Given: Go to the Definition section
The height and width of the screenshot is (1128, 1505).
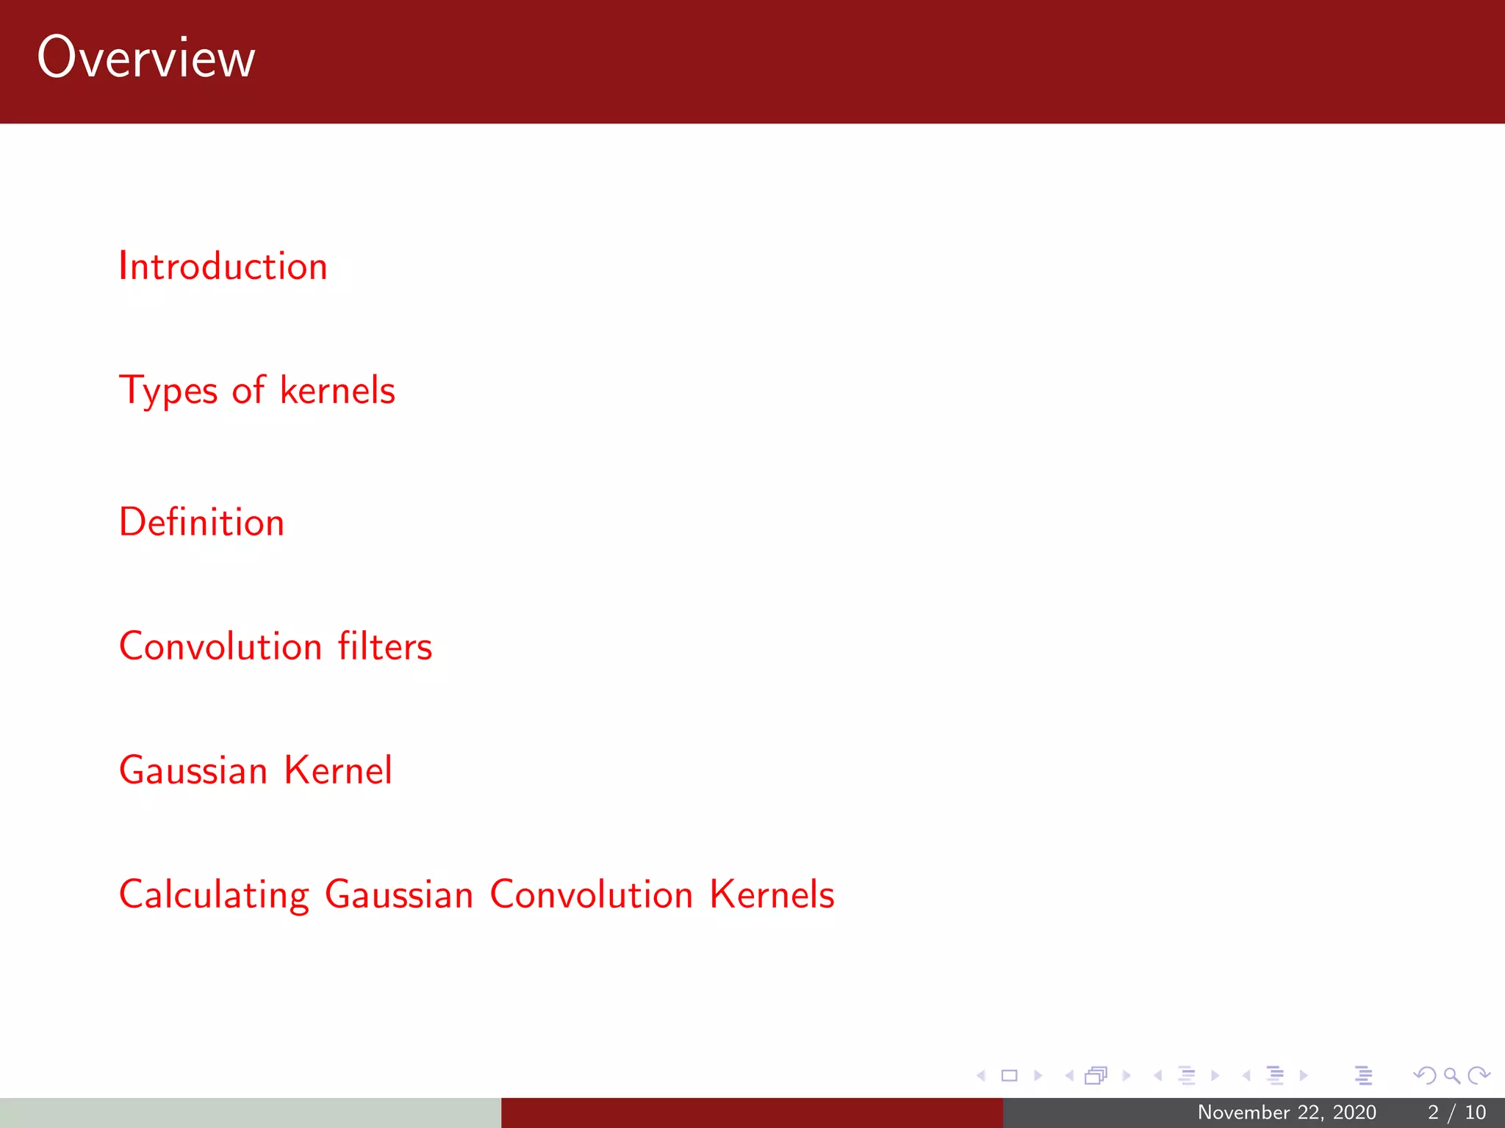Looking at the screenshot, I should click(201, 522).
